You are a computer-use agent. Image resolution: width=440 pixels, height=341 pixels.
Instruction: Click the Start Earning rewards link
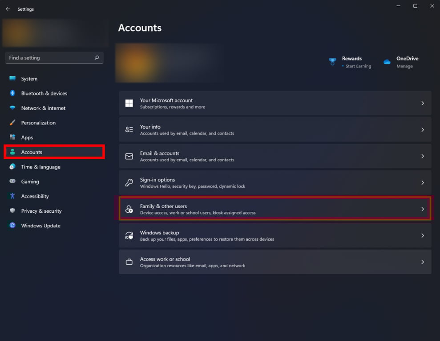(357, 66)
